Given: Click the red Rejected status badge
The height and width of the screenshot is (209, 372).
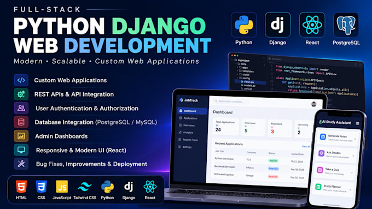Looking at the screenshot, I should coord(273,177).
